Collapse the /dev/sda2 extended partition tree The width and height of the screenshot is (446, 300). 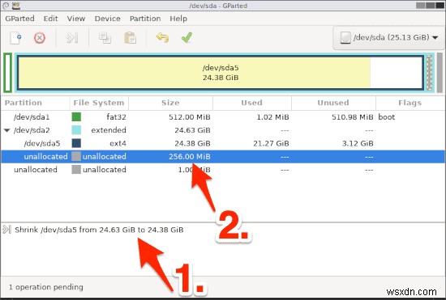(6, 130)
